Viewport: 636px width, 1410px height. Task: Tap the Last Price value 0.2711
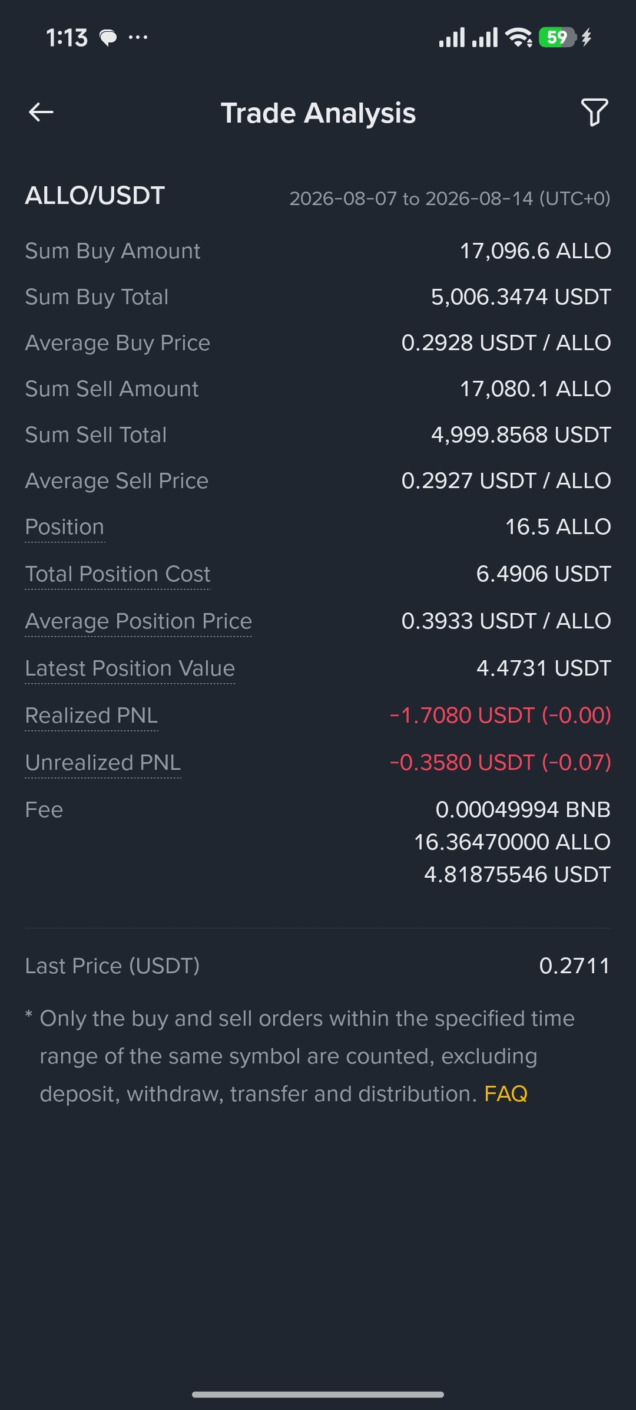(575, 966)
